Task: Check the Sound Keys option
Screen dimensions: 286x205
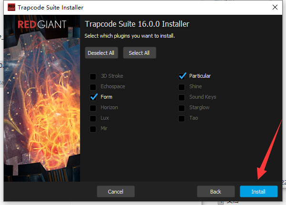Action: [182, 97]
